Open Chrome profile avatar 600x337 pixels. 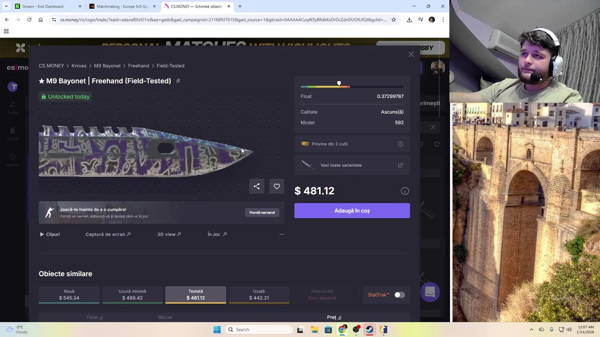[x=432, y=20]
